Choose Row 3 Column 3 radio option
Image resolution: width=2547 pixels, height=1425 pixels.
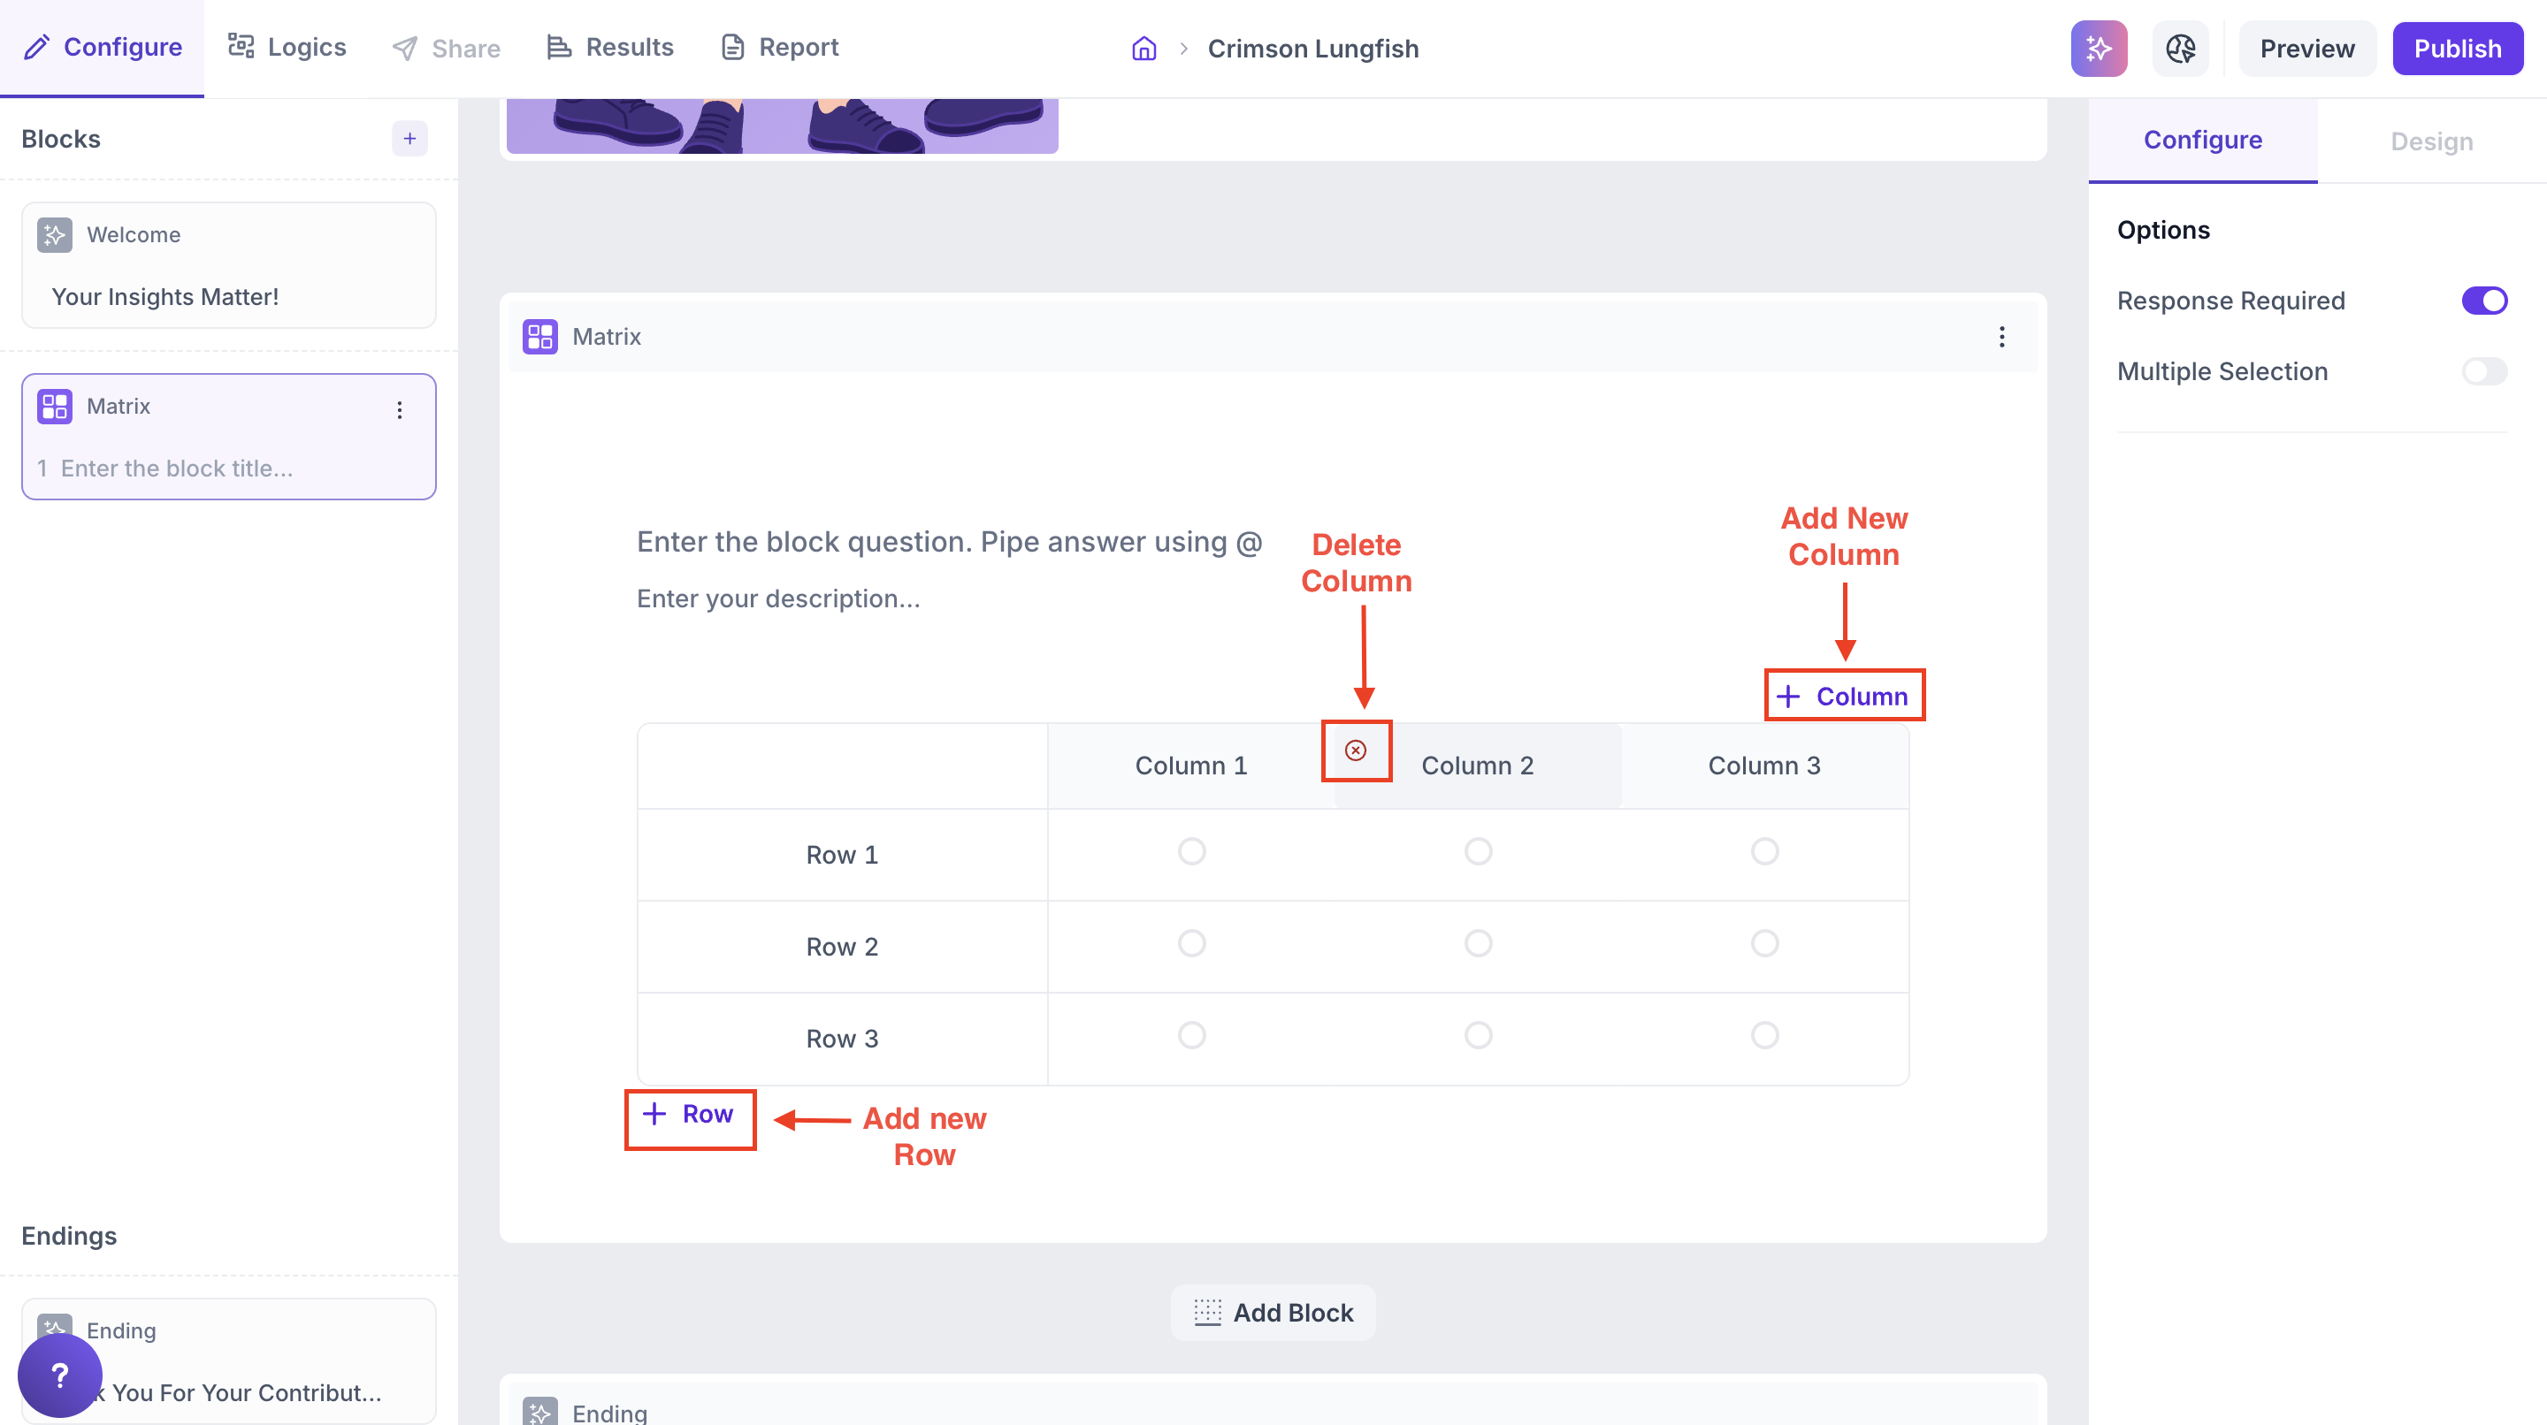[x=1765, y=1036]
